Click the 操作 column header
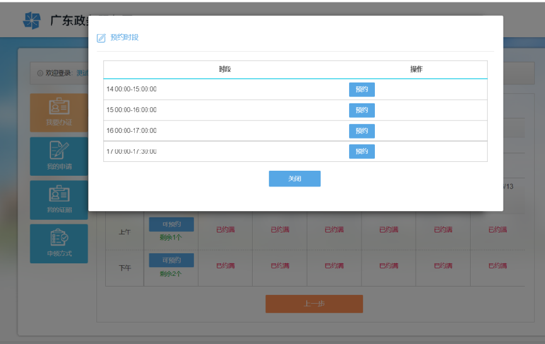 click(x=416, y=69)
